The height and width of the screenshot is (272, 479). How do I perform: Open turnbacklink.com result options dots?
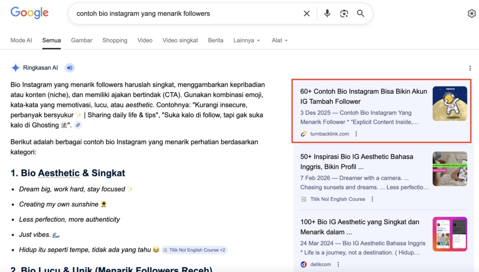click(356, 134)
